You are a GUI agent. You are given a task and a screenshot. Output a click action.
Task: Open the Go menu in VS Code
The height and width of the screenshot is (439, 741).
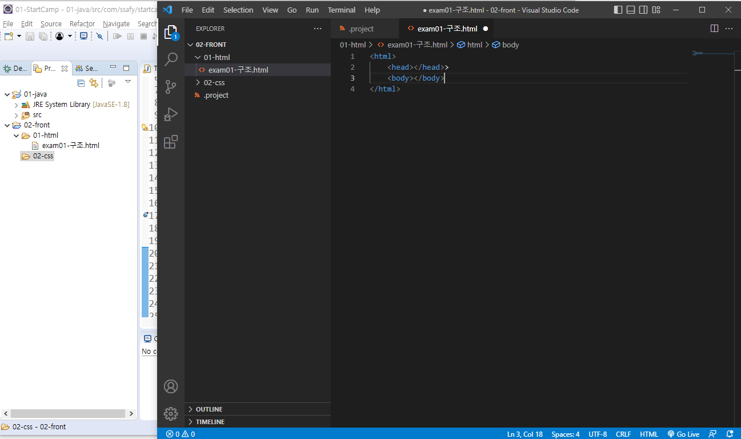pos(292,10)
